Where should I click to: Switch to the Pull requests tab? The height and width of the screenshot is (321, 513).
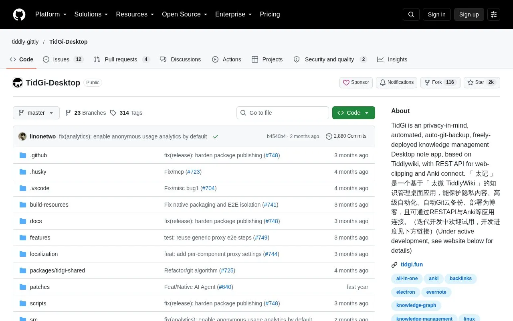point(122,59)
